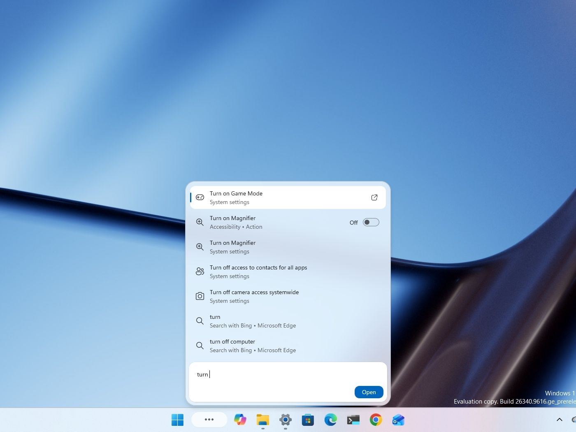This screenshot has width=576, height=432.
Task: Select "Turn on Magnifier" Accessibility Action result
Action: pos(288,222)
